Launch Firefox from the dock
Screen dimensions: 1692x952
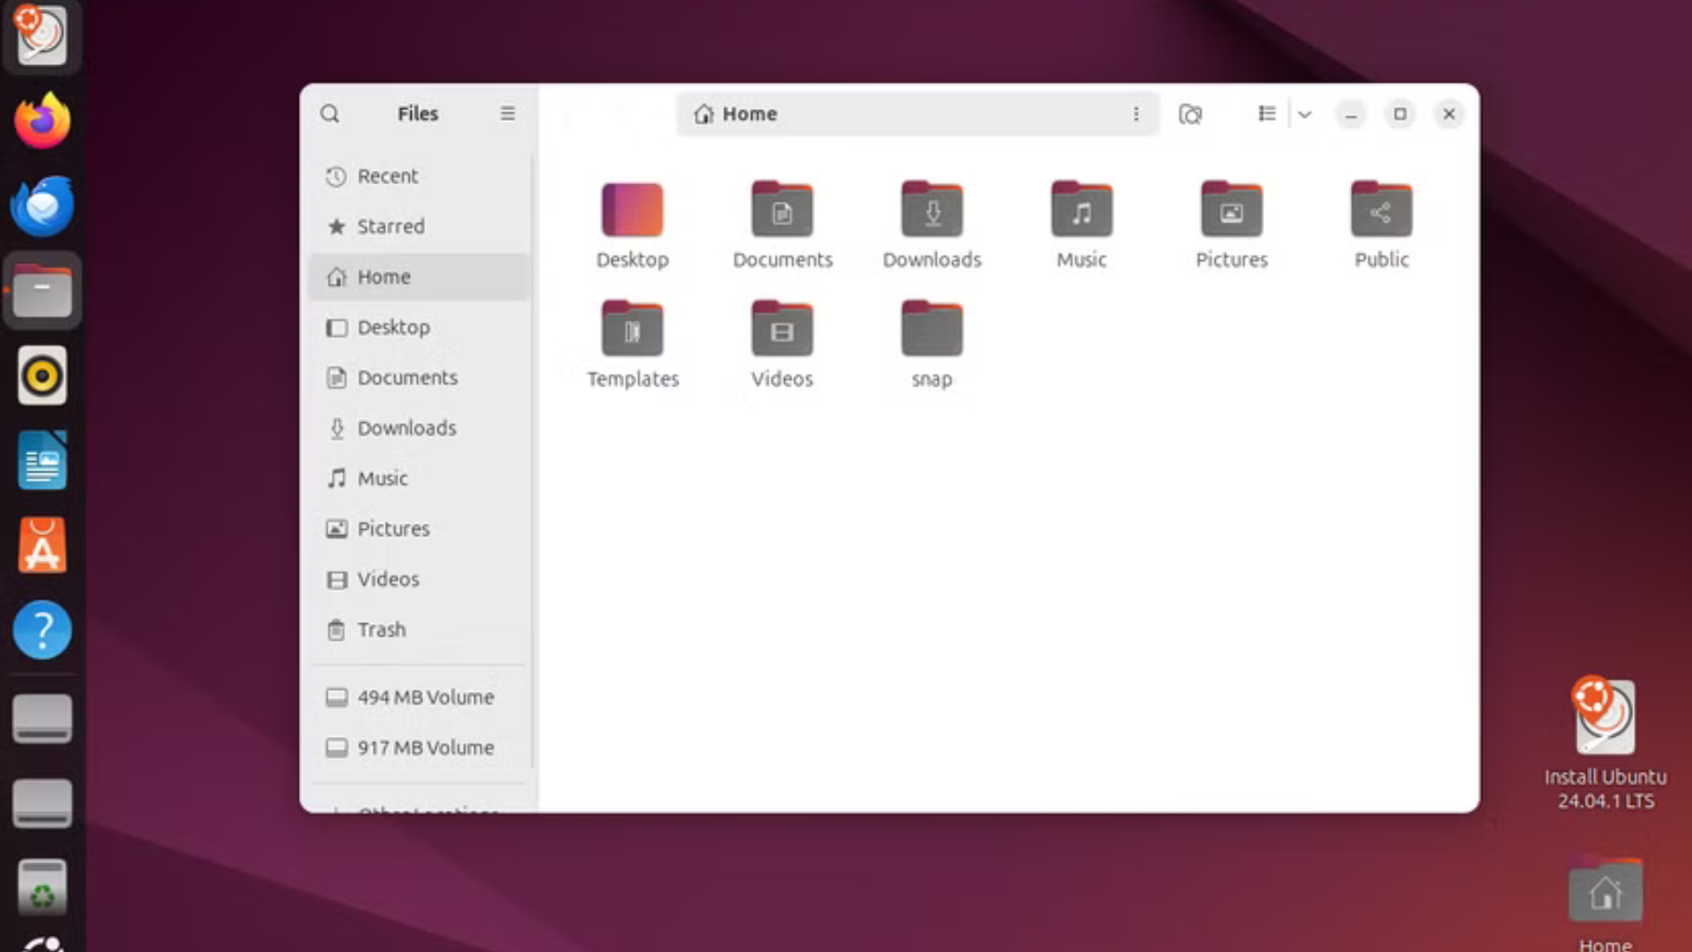41,121
